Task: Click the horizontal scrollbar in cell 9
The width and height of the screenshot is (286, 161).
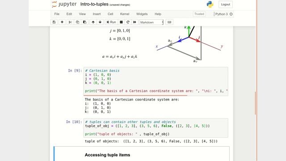Action: (x=135, y=95)
